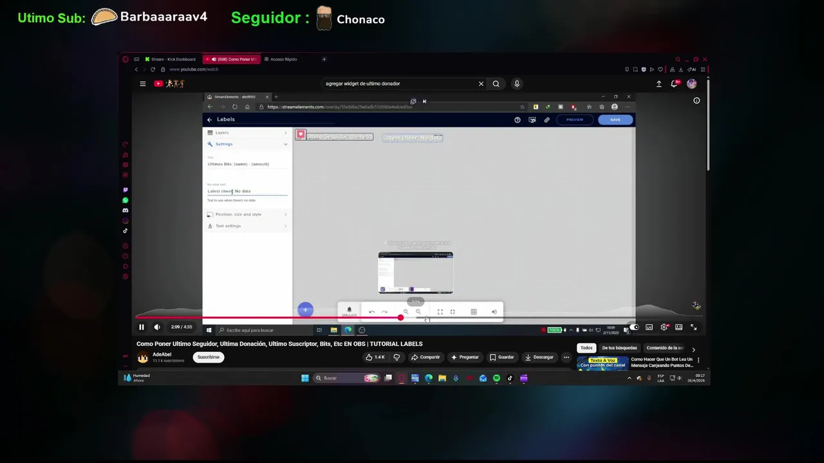824x463 pixels.
Task: Expand the Layers section in the video
Action: (x=247, y=132)
